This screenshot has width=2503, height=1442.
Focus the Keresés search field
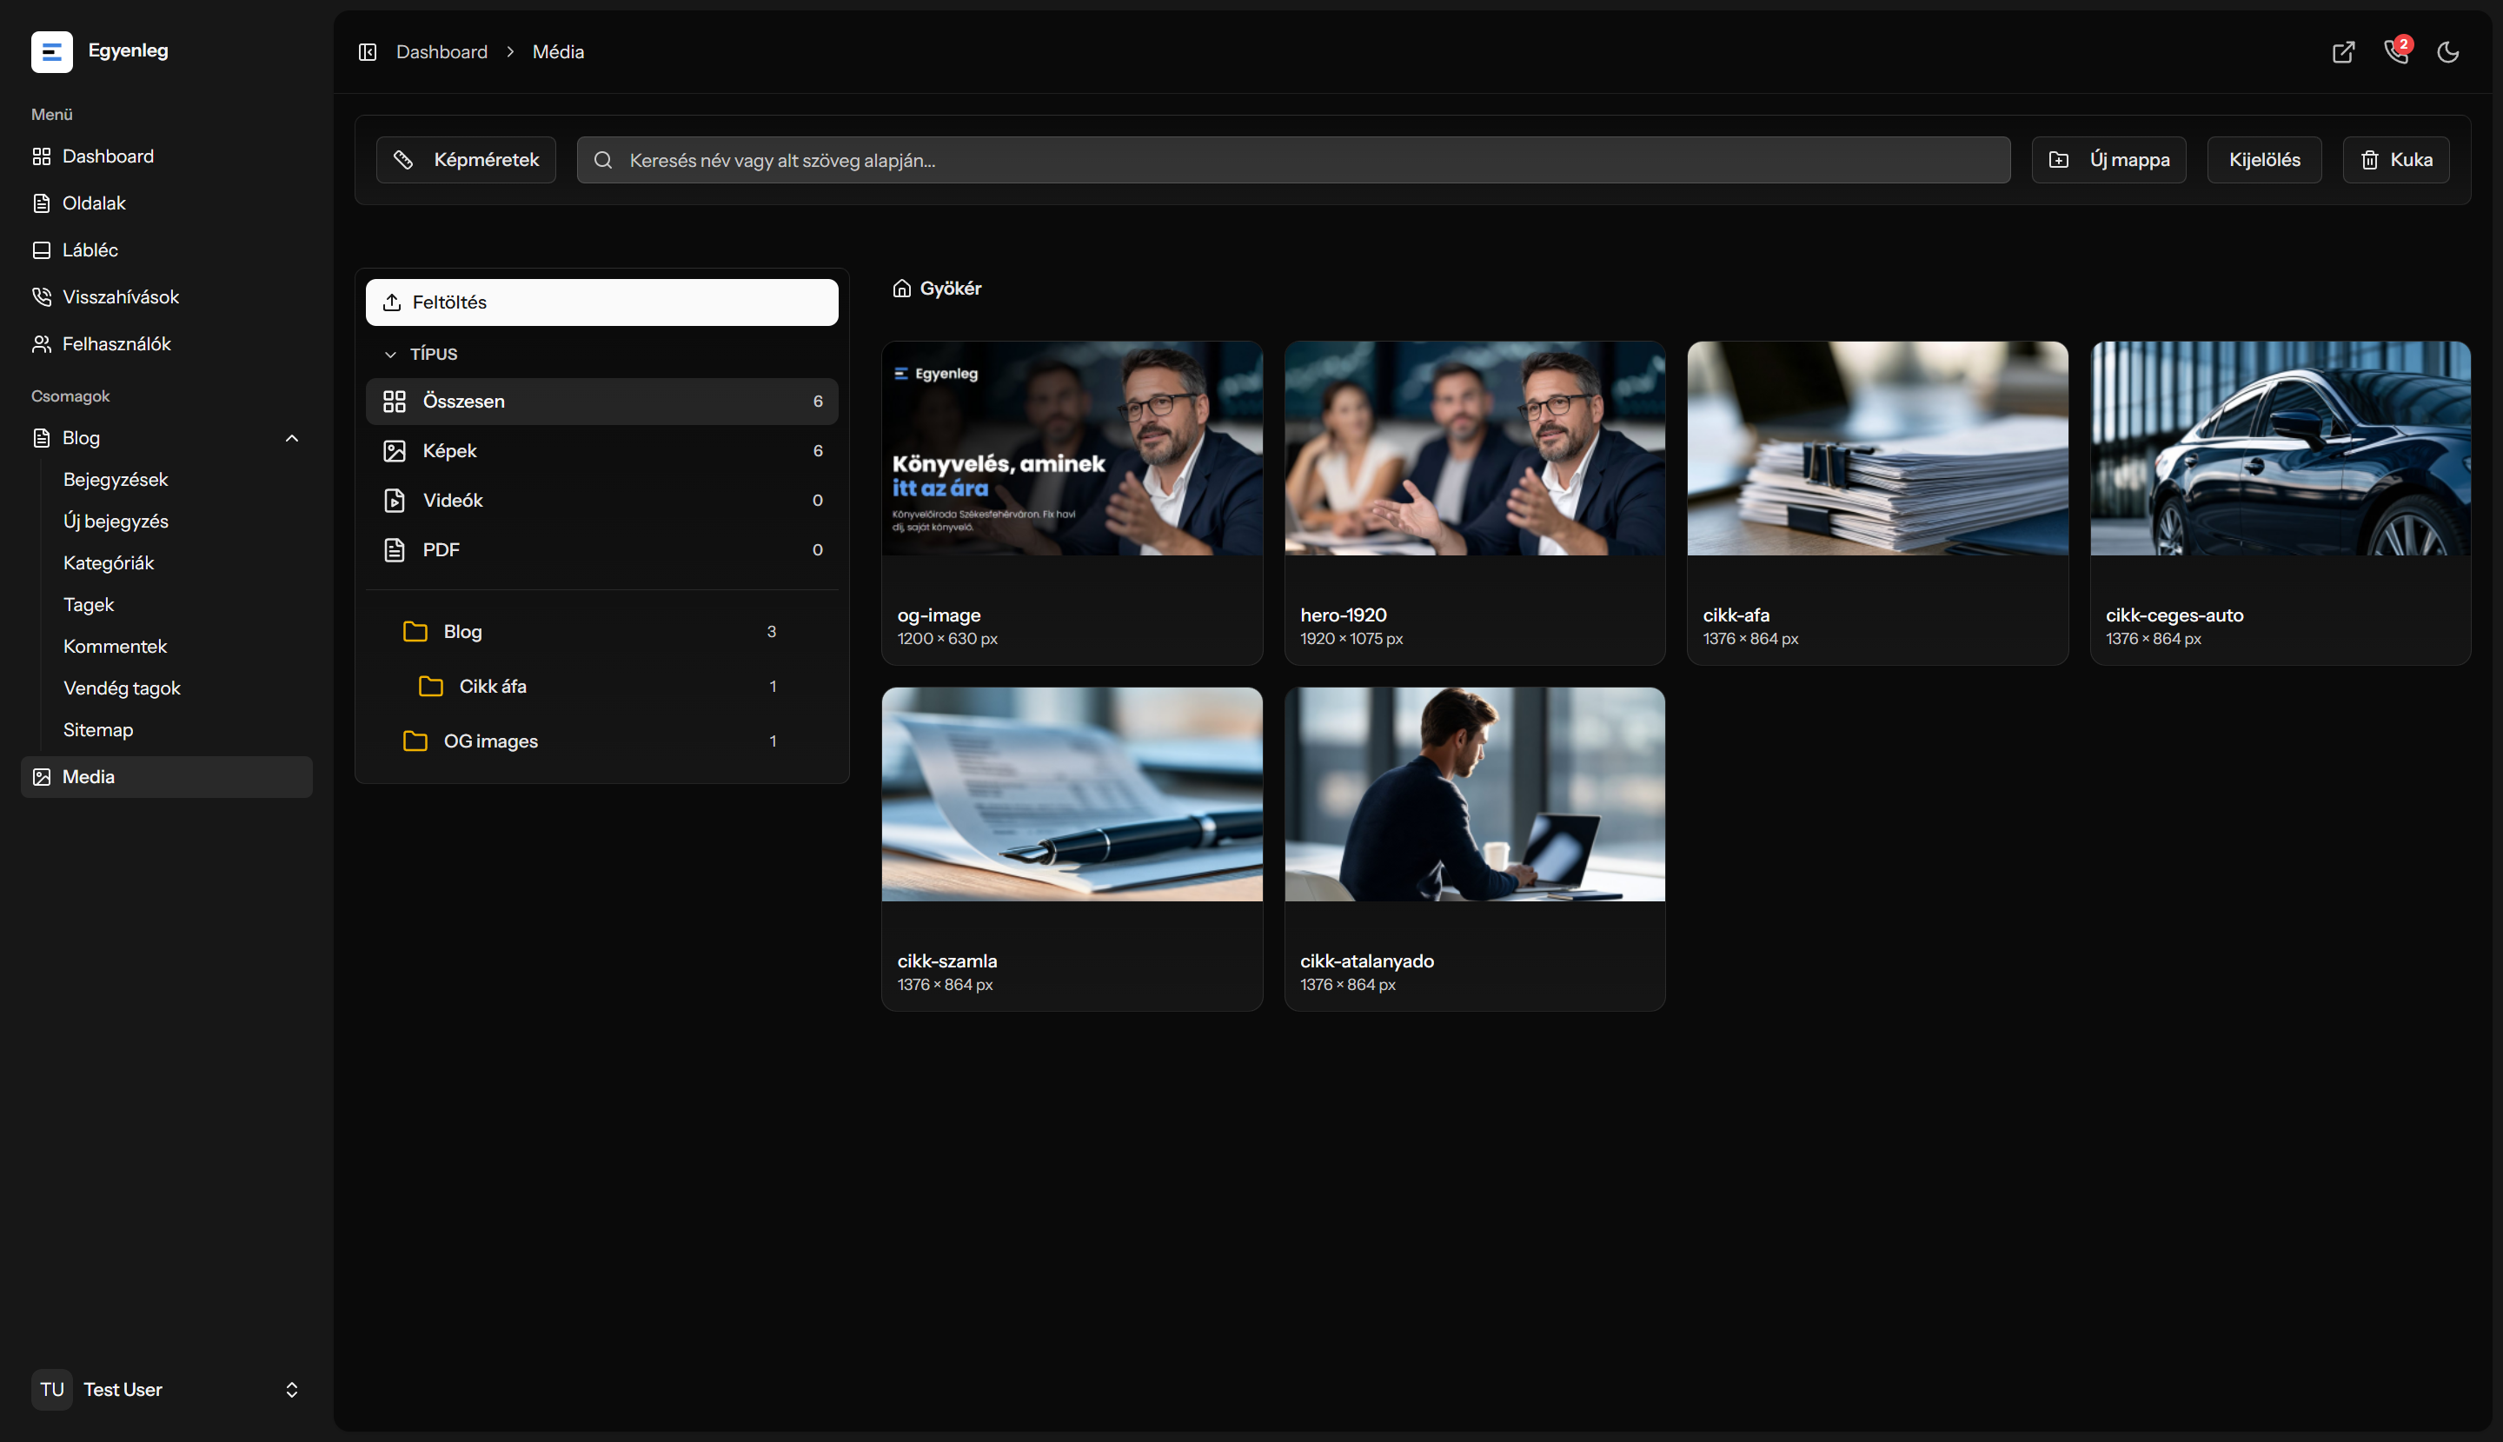point(1293,159)
